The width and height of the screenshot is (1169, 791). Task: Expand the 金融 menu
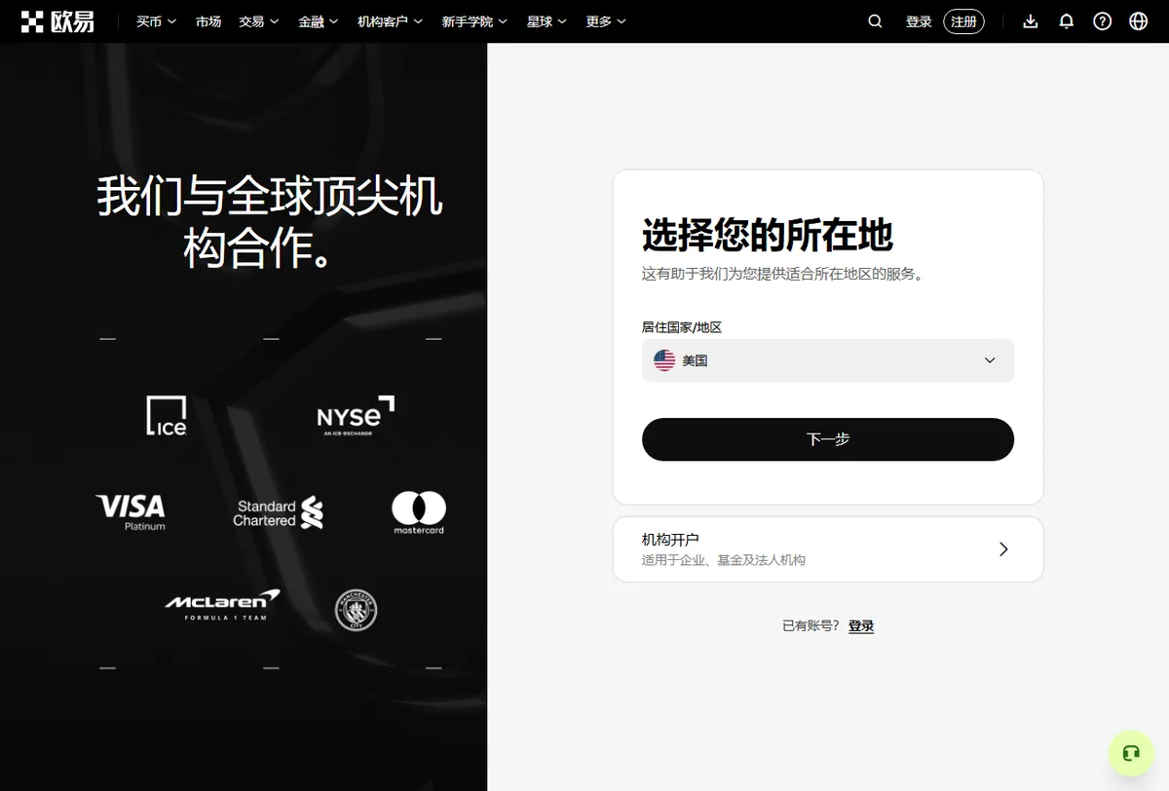point(319,21)
